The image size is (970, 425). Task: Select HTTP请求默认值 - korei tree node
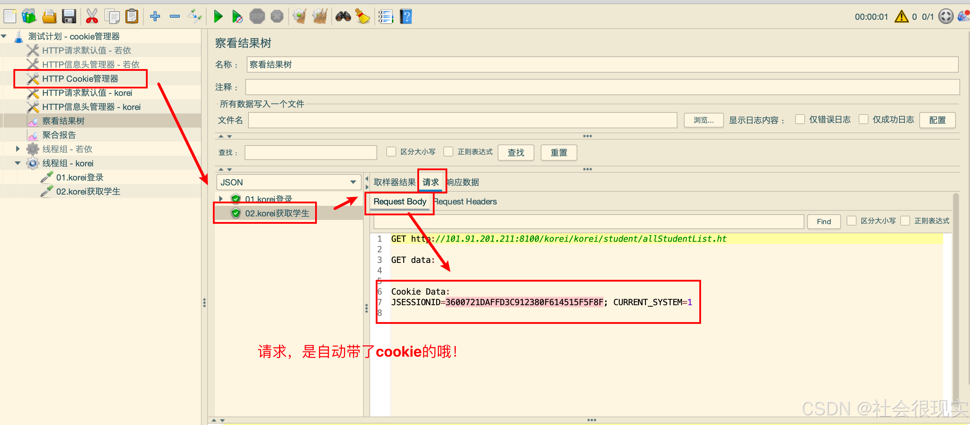[x=87, y=93]
